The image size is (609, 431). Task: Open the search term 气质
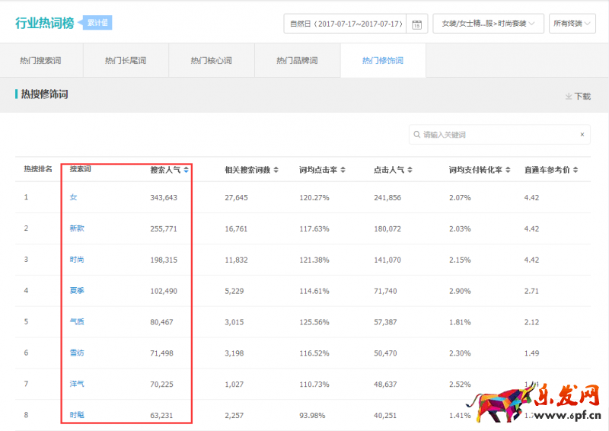click(77, 322)
